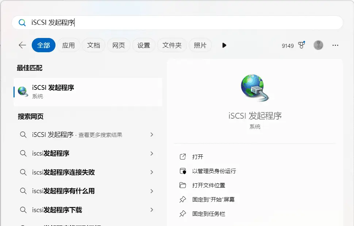Open the three-dot more options menu
The width and height of the screenshot is (354, 226).
tap(335, 45)
